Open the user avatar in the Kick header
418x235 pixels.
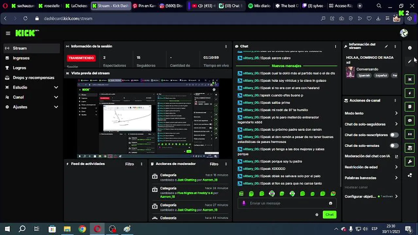(404, 33)
